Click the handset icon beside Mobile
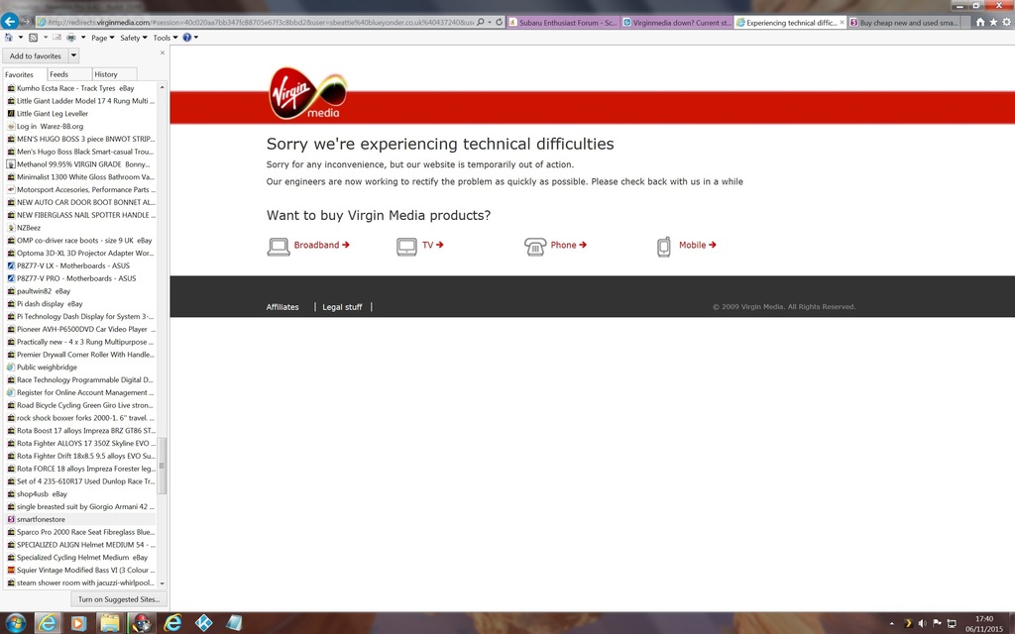This screenshot has height=634, width=1015. click(x=663, y=247)
